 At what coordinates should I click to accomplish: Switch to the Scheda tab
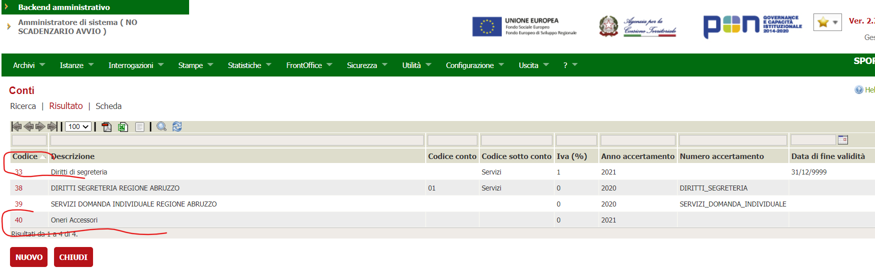[x=109, y=106]
